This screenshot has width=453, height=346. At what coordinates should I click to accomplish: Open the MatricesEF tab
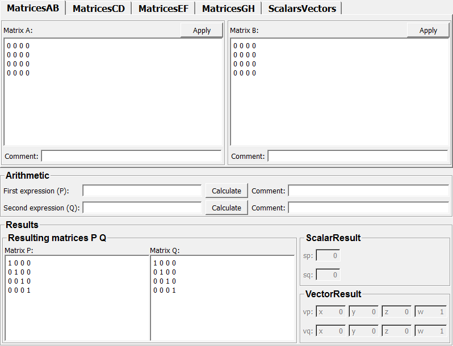[163, 9]
